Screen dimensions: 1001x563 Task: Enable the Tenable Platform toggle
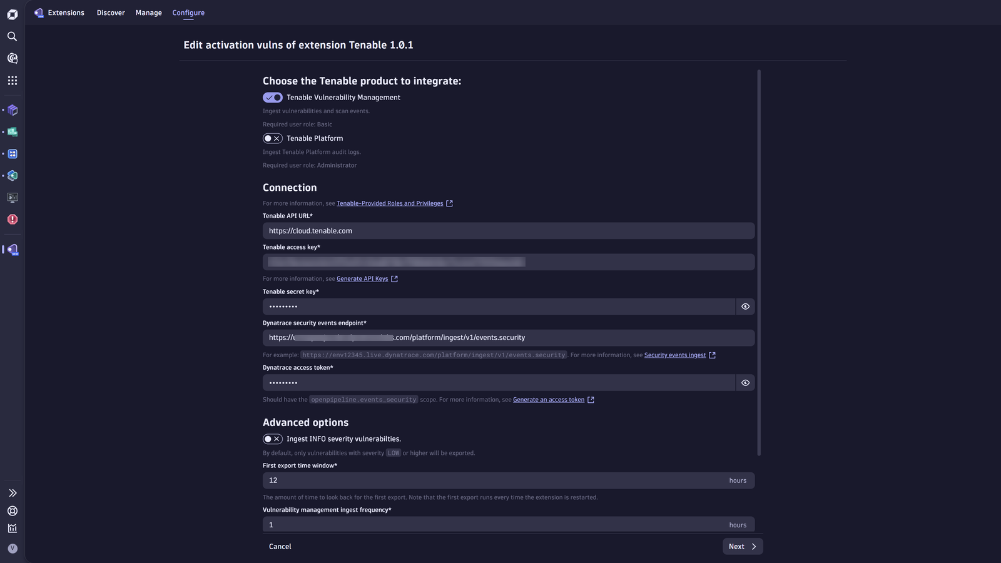click(273, 138)
